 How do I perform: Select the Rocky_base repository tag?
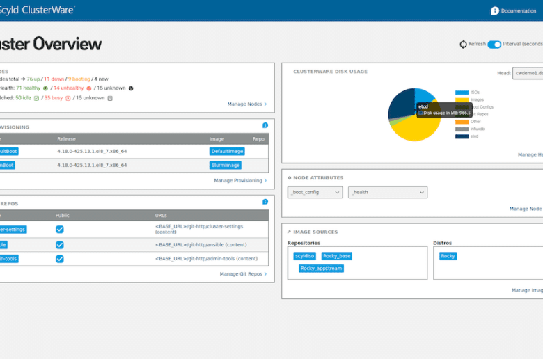tap(337, 256)
